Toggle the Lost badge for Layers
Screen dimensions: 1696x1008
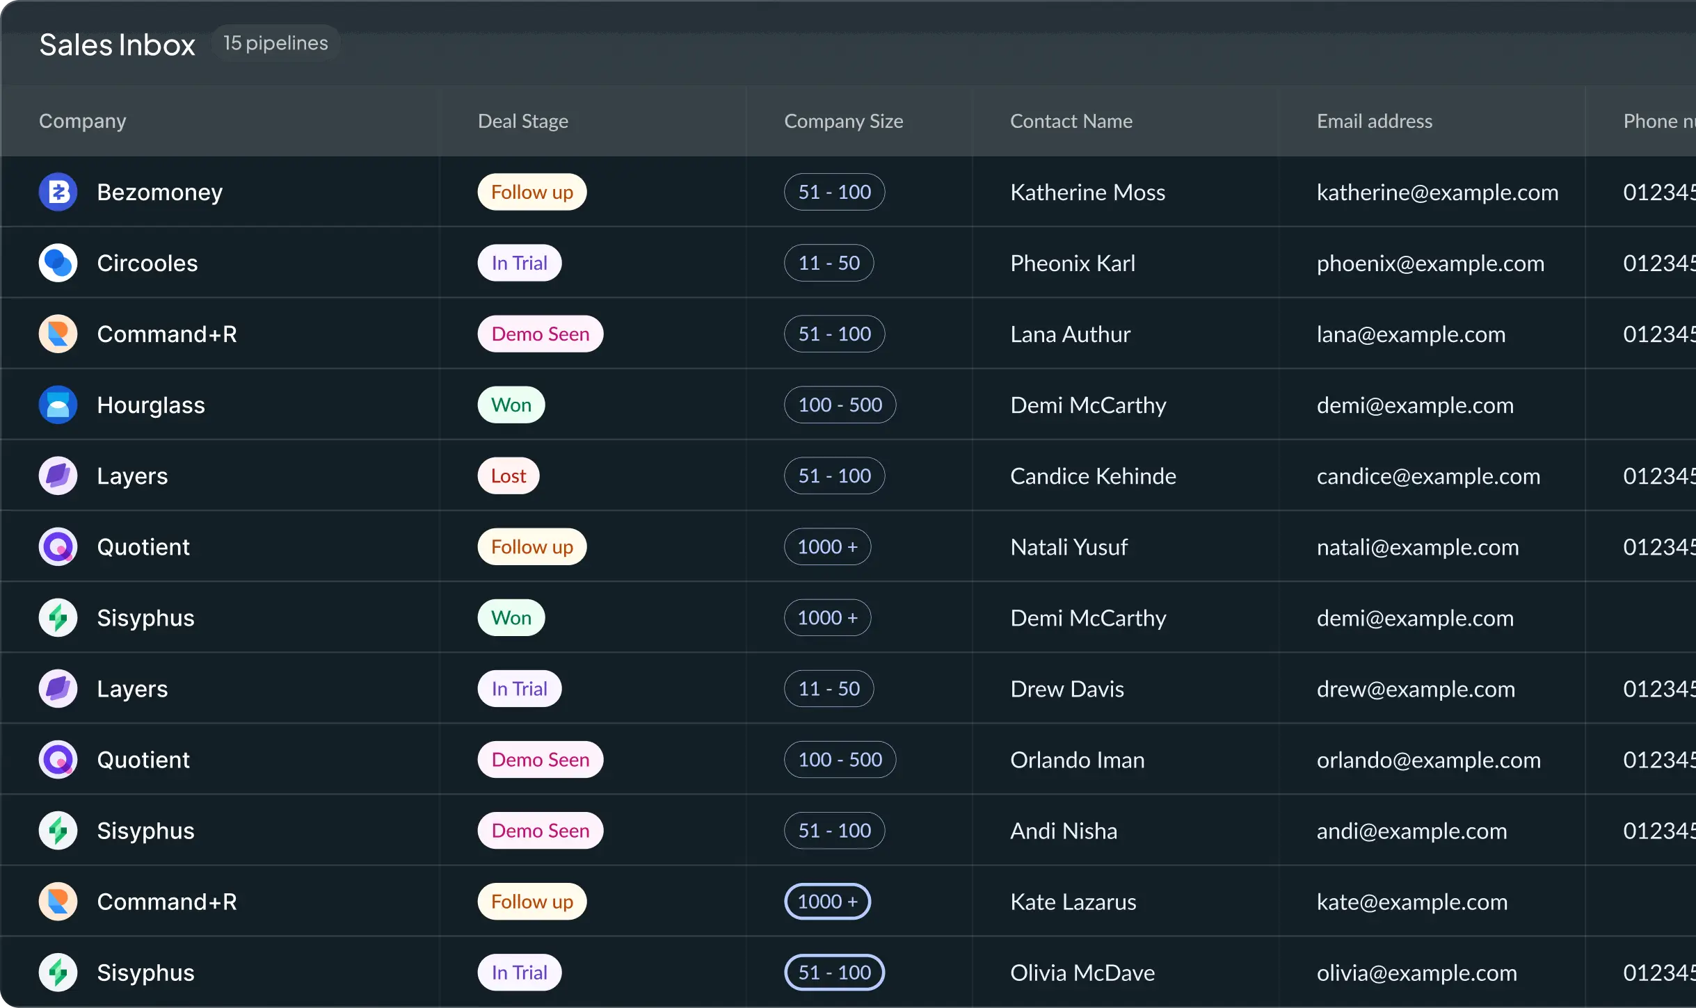click(507, 475)
